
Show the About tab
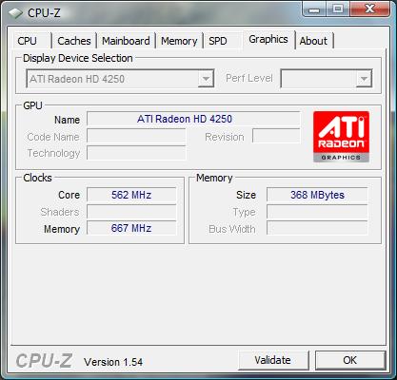(x=313, y=41)
